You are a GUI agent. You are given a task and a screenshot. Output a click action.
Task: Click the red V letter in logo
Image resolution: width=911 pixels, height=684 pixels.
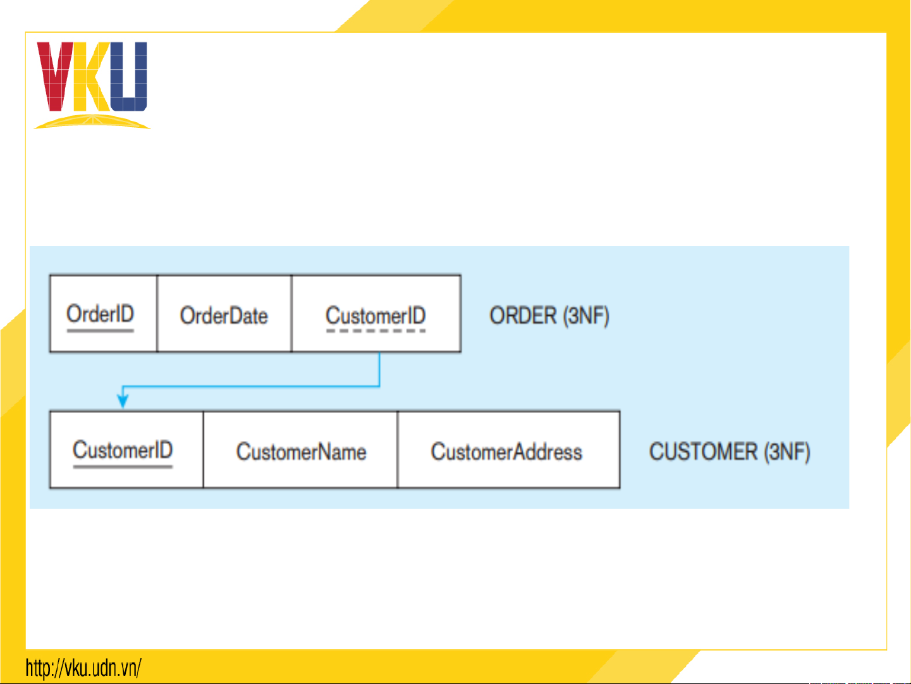[x=55, y=76]
